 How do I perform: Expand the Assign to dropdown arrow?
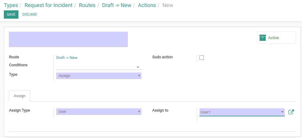(282, 112)
